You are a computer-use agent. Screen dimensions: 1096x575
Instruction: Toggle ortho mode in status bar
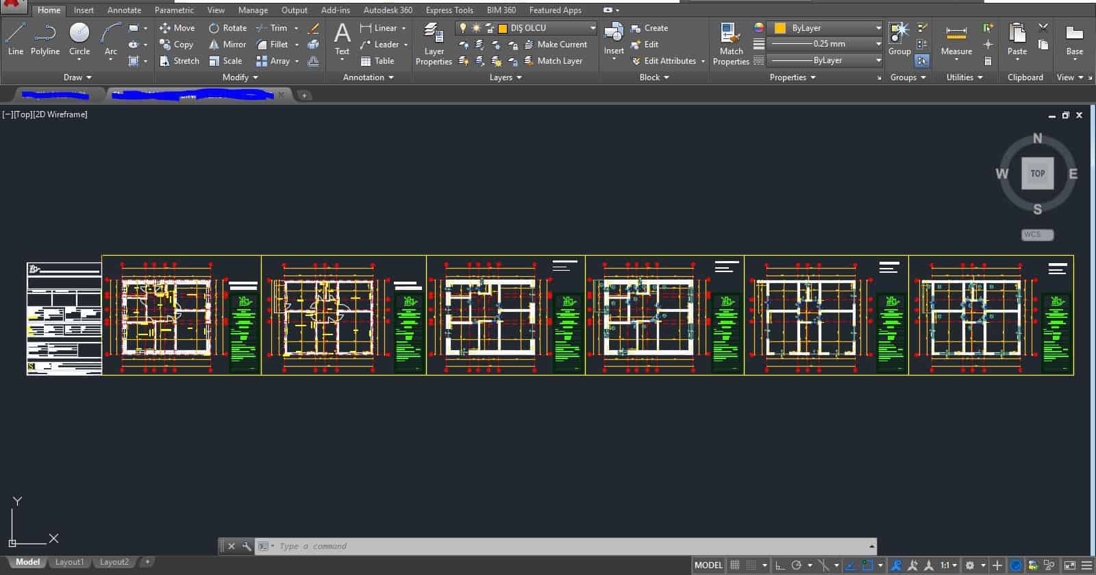click(x=780, y=565)
